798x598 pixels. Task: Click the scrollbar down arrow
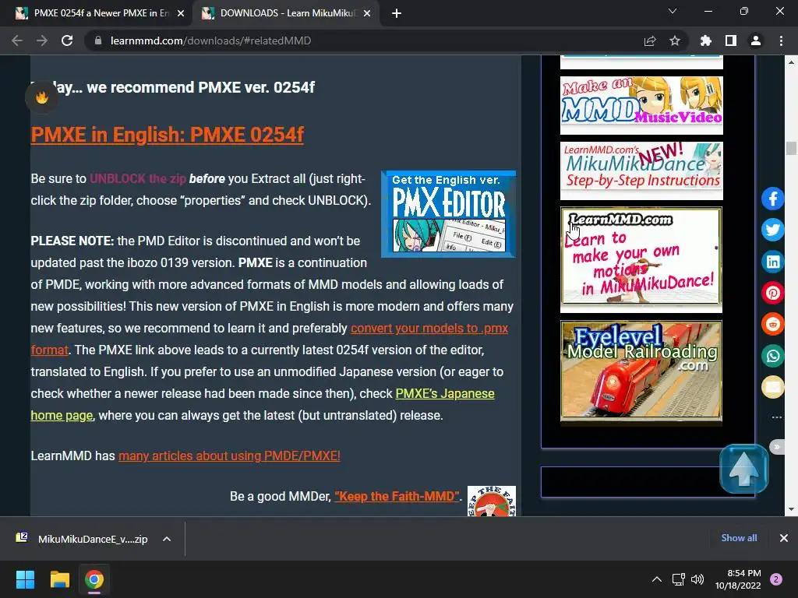[791, 509]
